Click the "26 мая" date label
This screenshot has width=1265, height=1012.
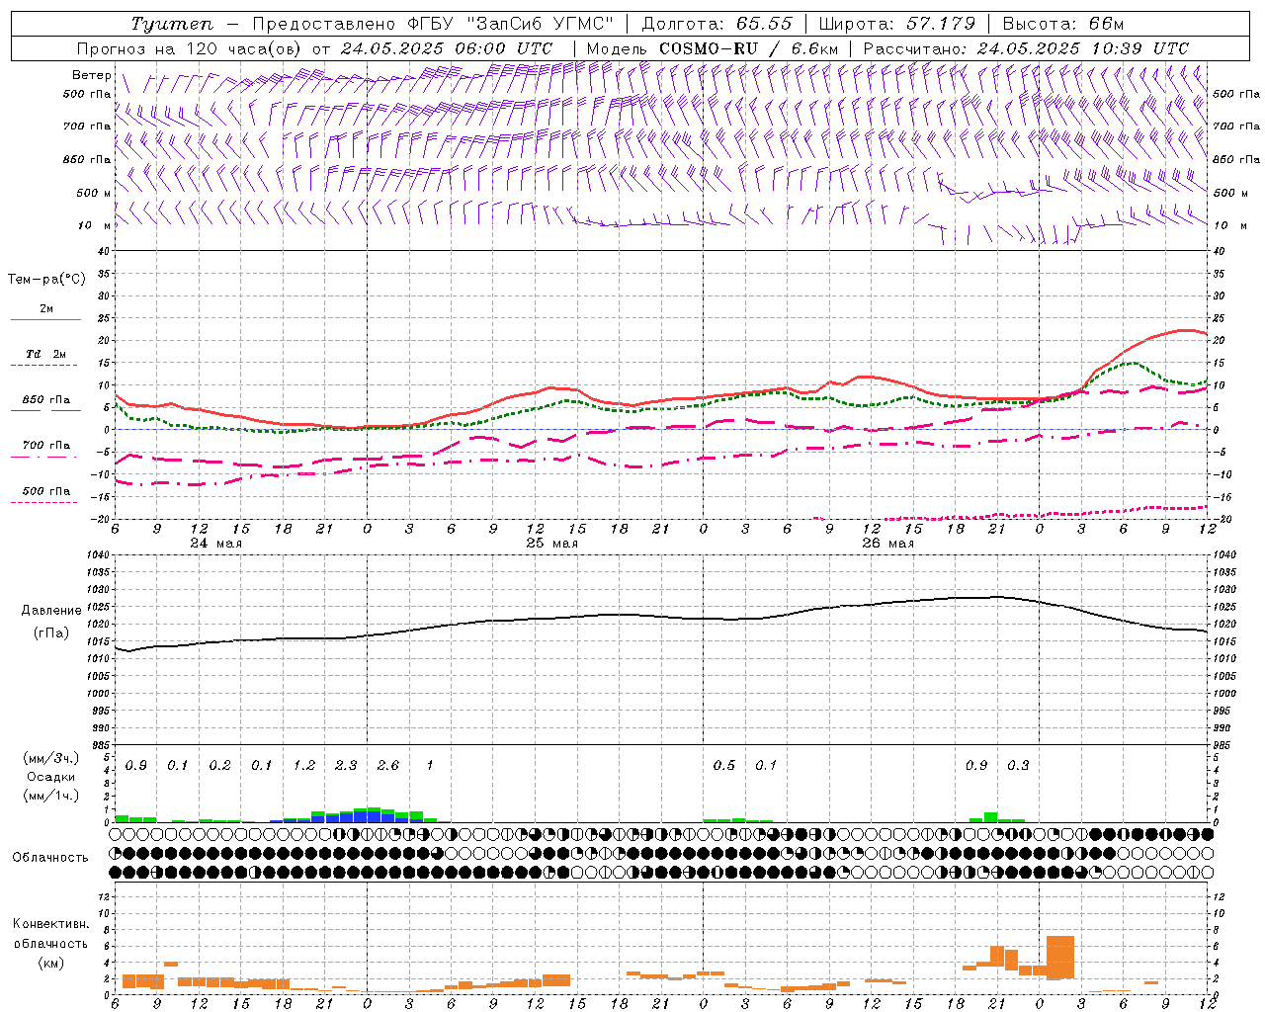pos(887,544)
